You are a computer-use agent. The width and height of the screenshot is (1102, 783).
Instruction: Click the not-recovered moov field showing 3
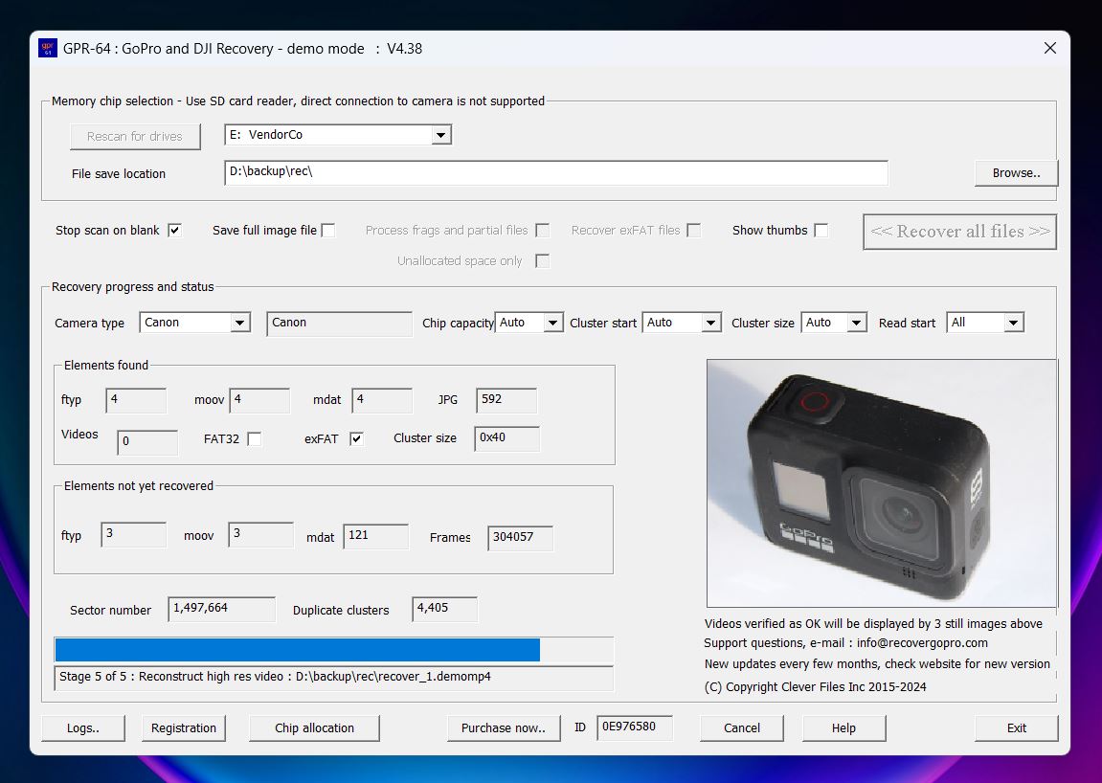pyautogui.click(x=260, y=534)
